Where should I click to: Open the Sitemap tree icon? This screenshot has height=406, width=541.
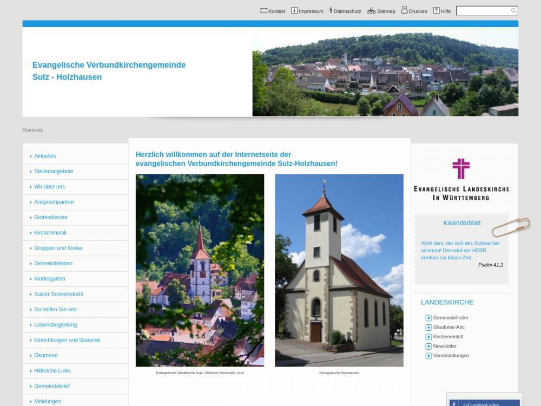(x=371, y=11)
